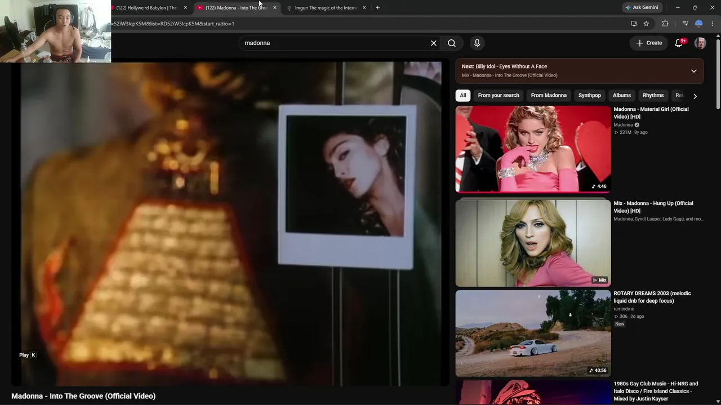
Task: Open a new browser tab
Action: 377,7
